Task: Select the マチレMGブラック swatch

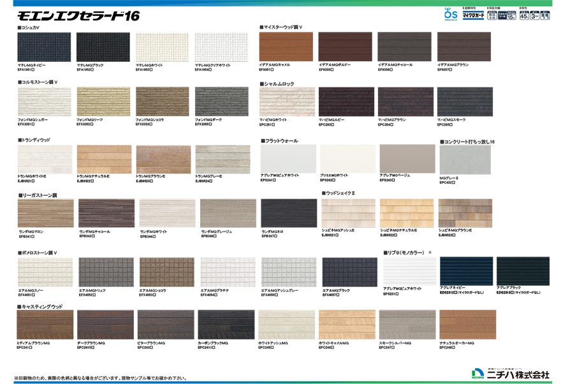Action: [103, 47]
